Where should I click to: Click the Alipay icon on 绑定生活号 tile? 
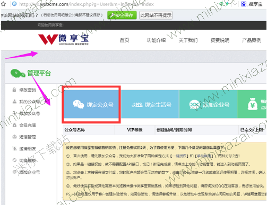137,105
